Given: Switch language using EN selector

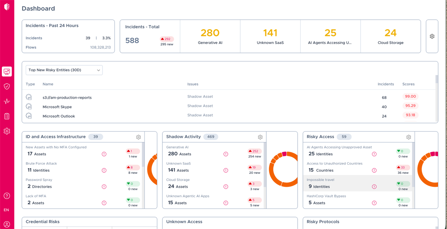Looking at the screenshot, I should 6,210.
